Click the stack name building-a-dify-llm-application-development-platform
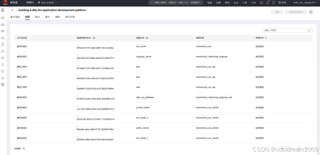 pos(52,10)
